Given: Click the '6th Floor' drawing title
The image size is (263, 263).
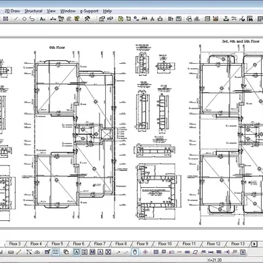Looking at the screenshot, I should (x=57, y=47).
